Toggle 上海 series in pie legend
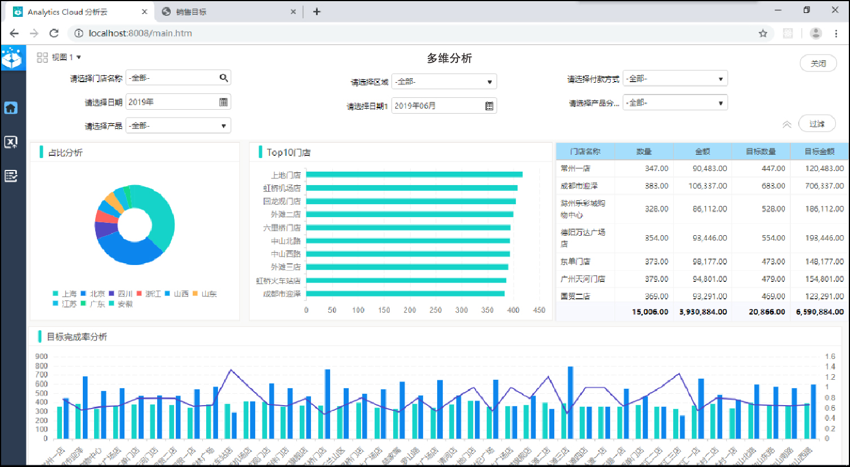 coord(64,294)
